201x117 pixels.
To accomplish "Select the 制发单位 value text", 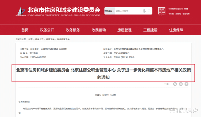I will tap(139, 49).
